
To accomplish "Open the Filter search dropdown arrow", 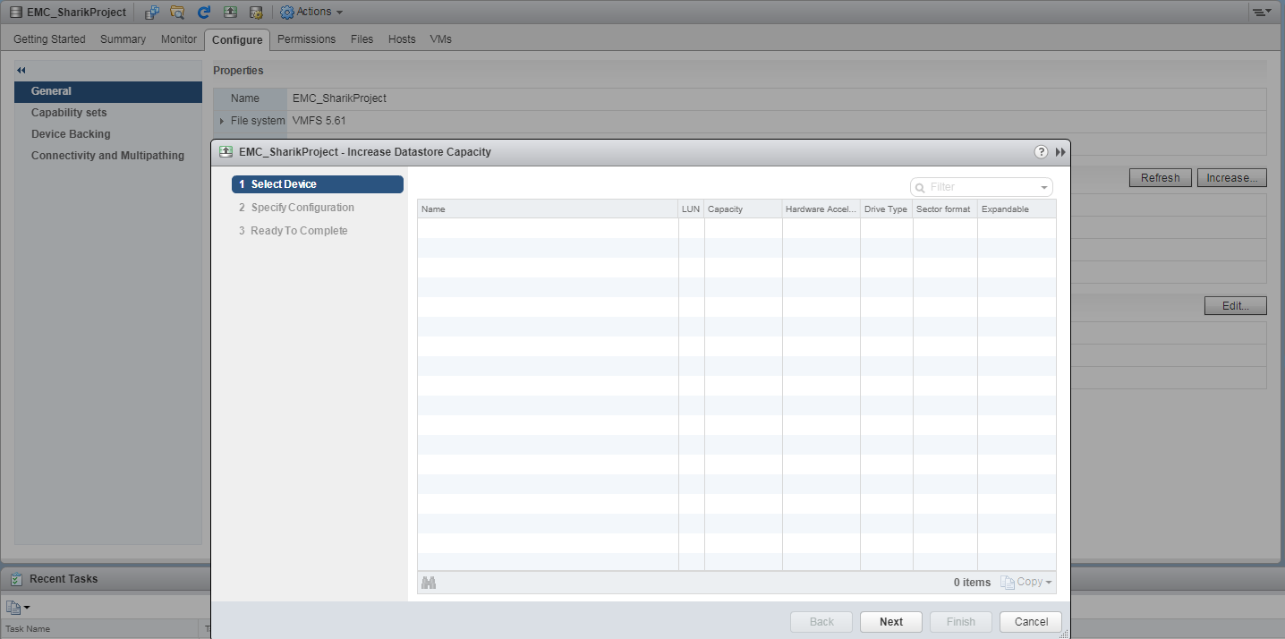I will click(1042, 186).
